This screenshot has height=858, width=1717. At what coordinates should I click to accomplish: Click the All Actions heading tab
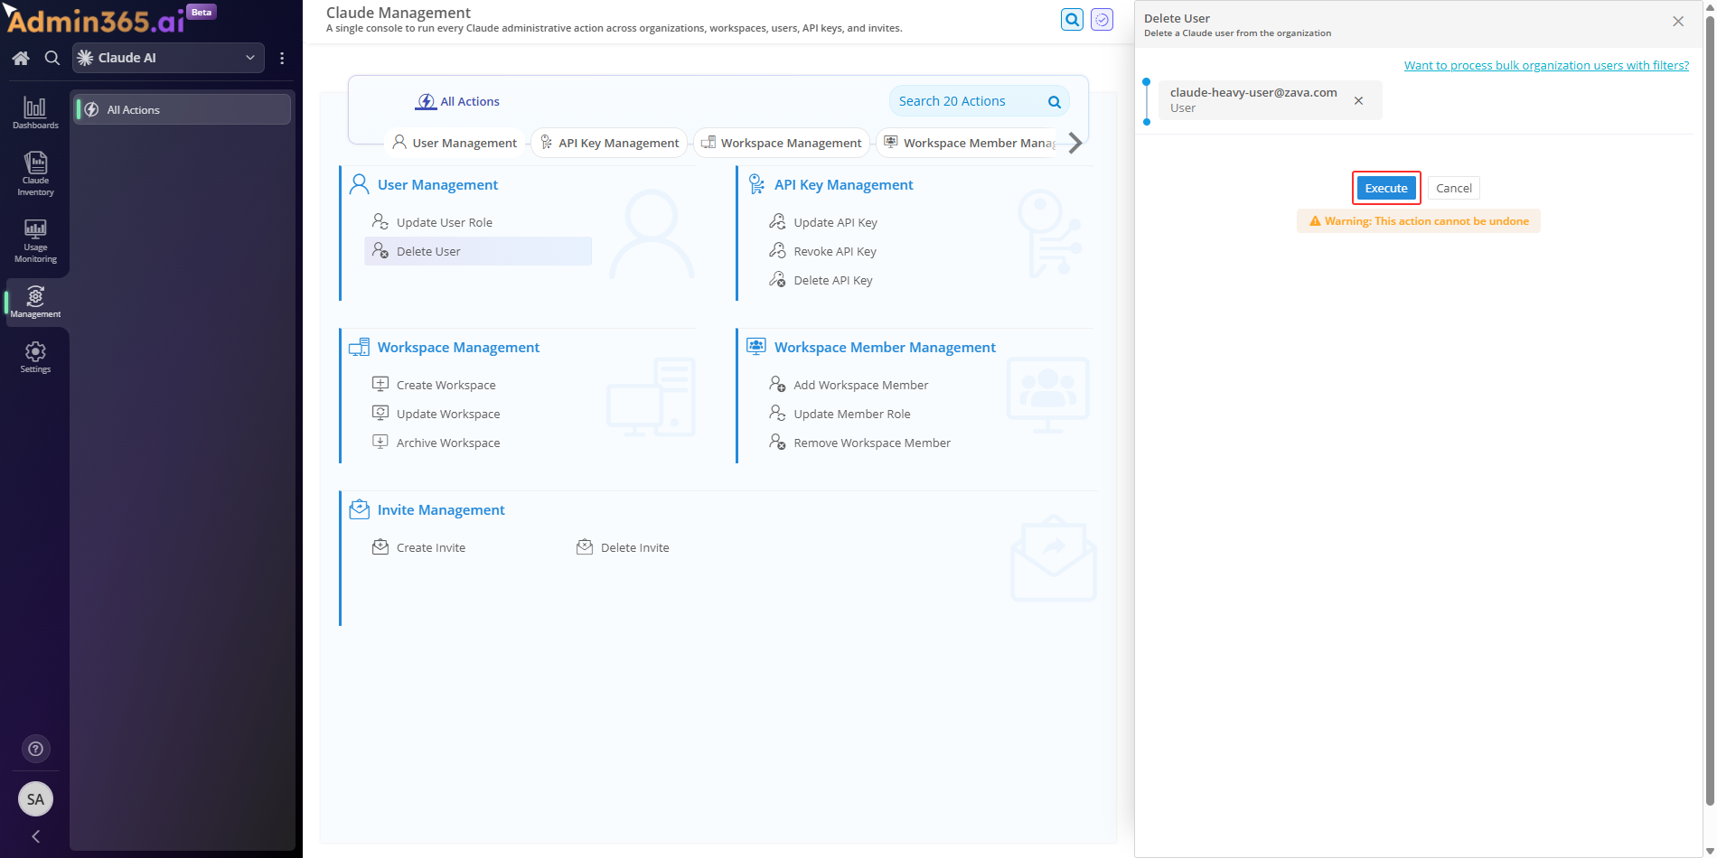(458, 101)
